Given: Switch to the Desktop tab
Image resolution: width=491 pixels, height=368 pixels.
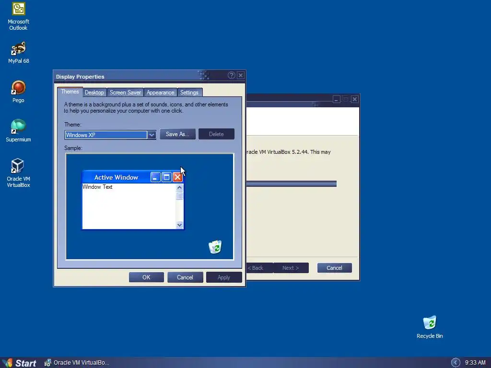Looking at the screenshot, I should (x=94, y=92).
